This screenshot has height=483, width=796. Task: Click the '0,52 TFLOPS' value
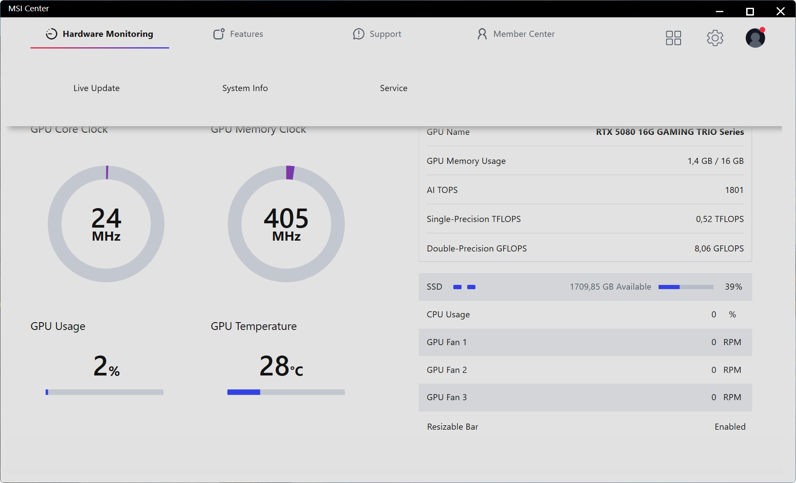pyautogui.click(x=720, y=219)
